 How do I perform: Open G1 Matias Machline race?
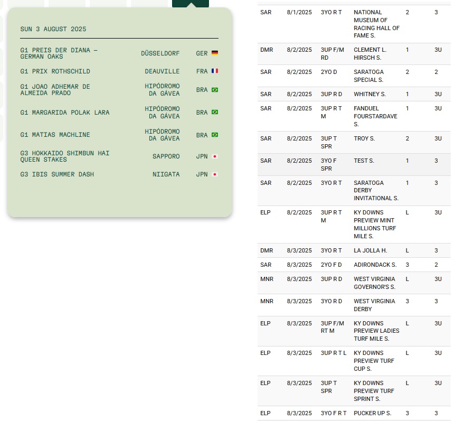(55, 135)
